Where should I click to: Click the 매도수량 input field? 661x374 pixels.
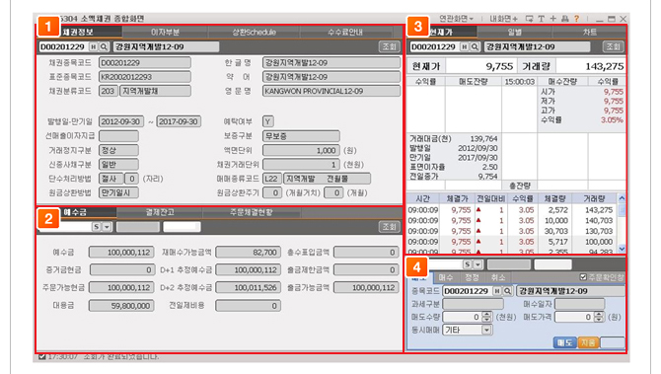point(463,317)
